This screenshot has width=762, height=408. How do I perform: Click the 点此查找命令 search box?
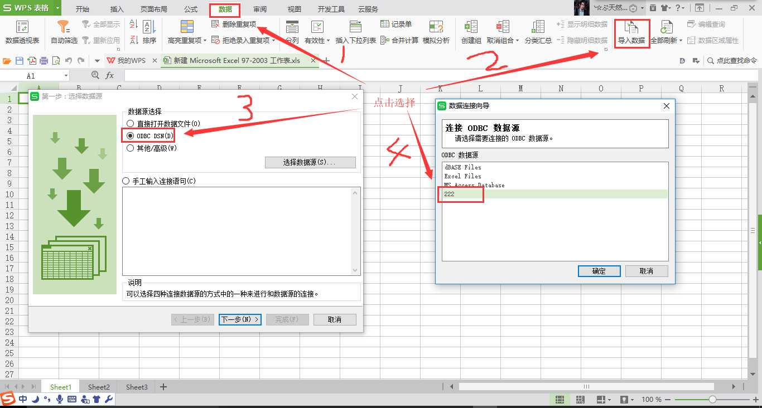(732, 60)
